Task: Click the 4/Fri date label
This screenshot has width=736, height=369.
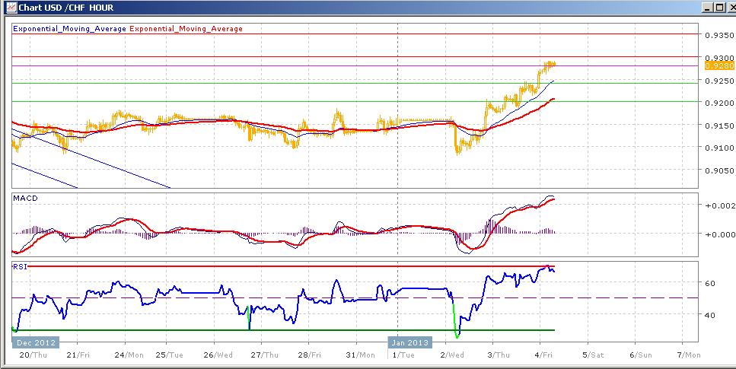Action: pos(544,355)
